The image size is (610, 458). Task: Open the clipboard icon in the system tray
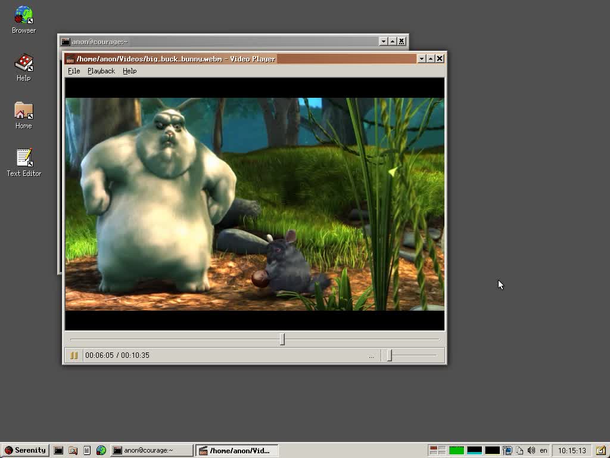(x=520, y=450)
